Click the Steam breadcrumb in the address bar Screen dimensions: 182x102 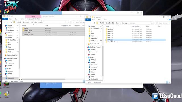click(118, 23)
